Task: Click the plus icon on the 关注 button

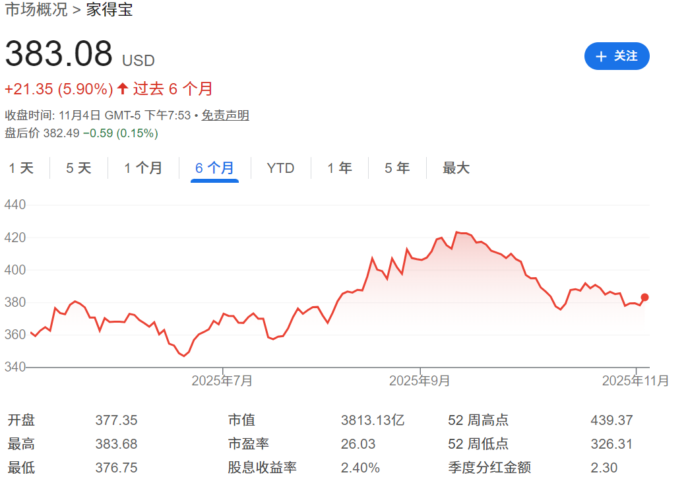Action: pyautogui.click(x=600, y=57)
